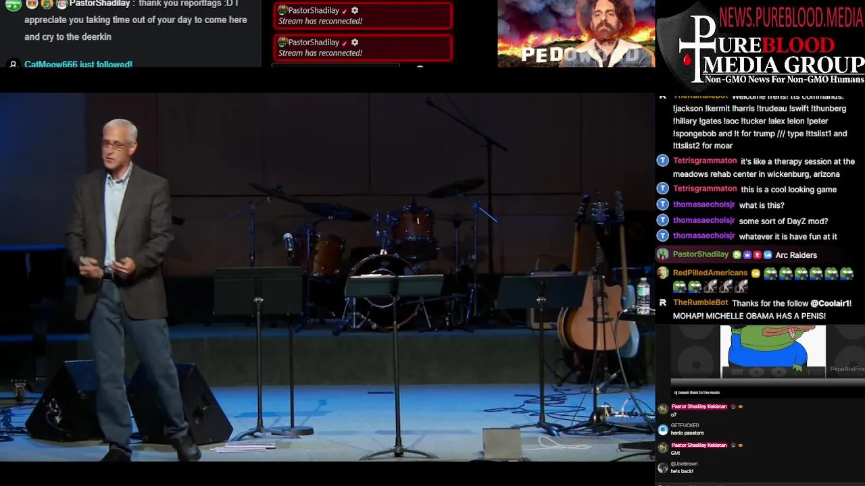The image size is (865, 486).
Task: Click the NEWS.PUREBLOOD.MEDIA address text
Action: point(791,16)
